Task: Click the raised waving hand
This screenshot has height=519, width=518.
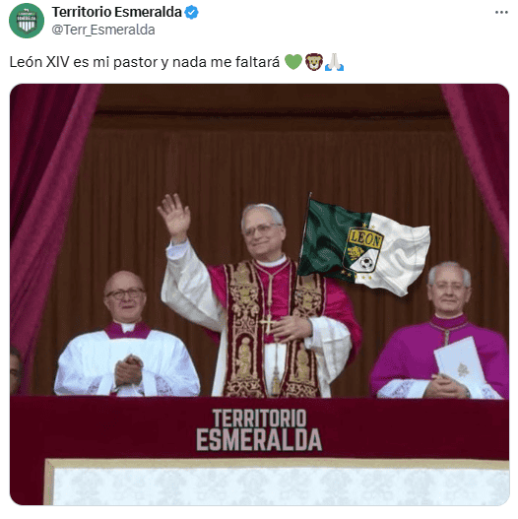Action: (174, 216)
